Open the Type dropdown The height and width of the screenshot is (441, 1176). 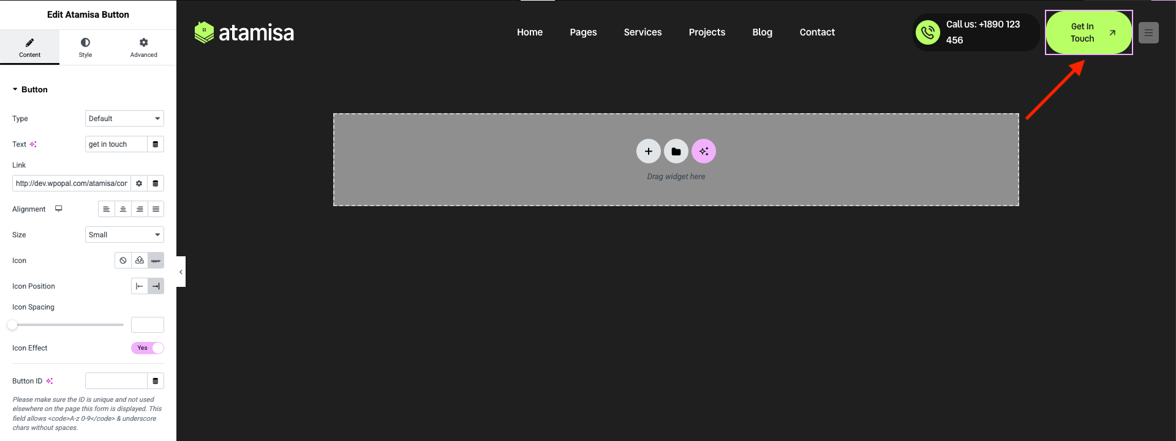[x=124, y=119]
